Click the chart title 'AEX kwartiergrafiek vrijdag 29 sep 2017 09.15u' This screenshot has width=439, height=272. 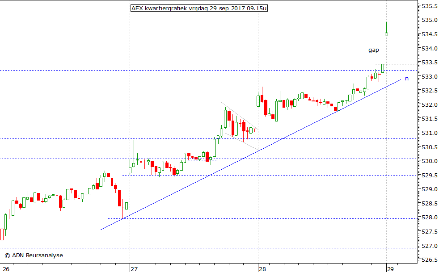click(x=199, y=8)
